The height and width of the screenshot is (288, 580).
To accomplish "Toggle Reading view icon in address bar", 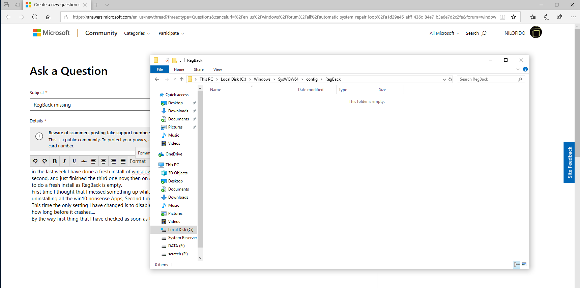I will pyautogui.click(x=502, y=17).
